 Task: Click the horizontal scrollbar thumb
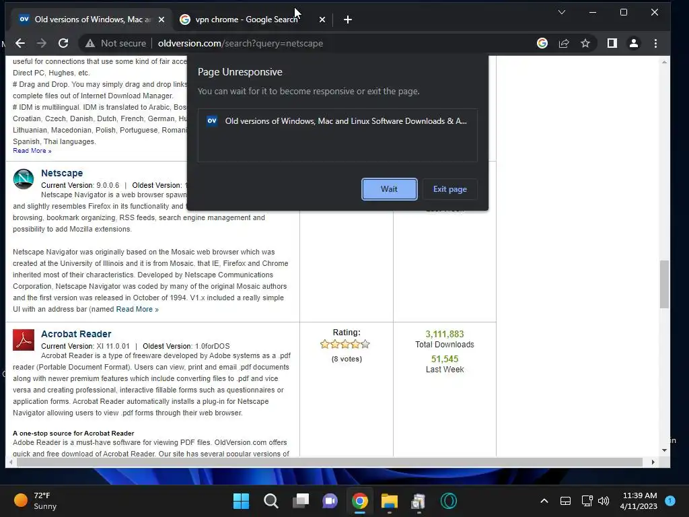click(330, 462)
